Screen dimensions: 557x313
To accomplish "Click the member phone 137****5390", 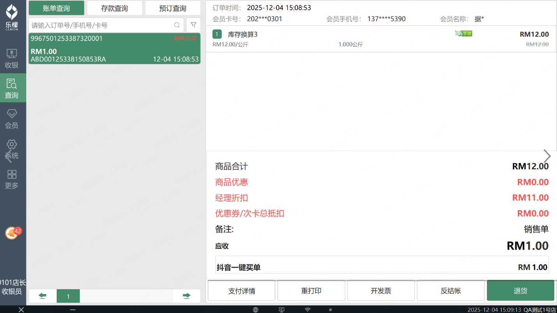I will tap(387, 19).
